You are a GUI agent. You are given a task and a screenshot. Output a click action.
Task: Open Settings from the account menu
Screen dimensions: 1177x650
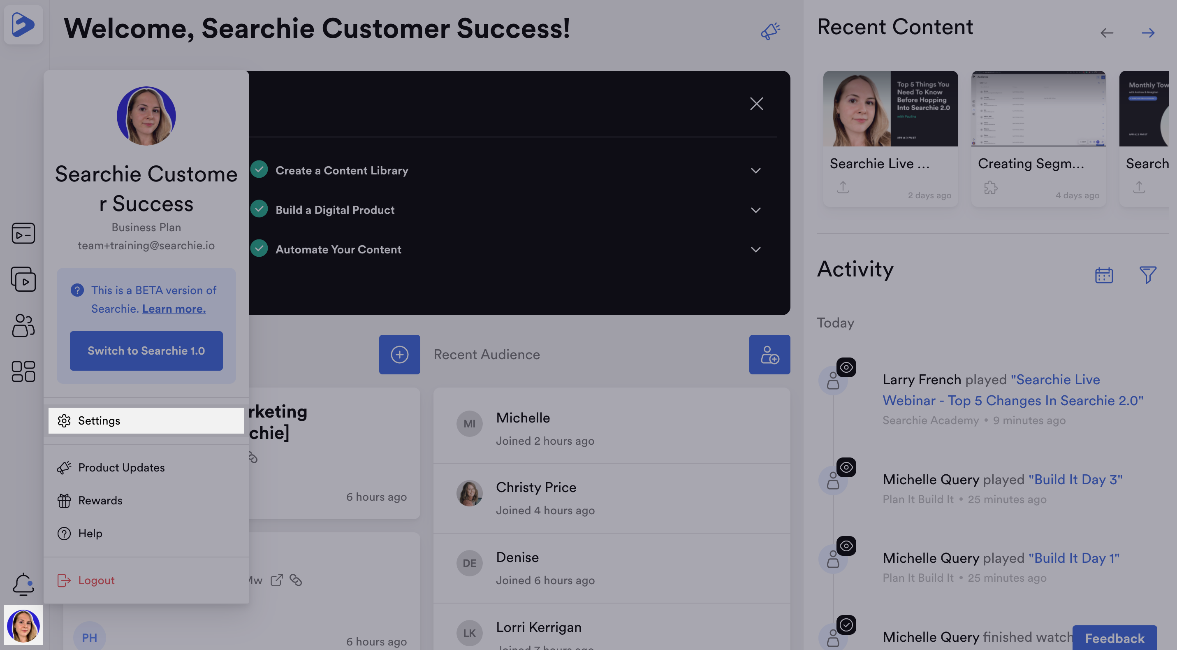click(146, 420)
